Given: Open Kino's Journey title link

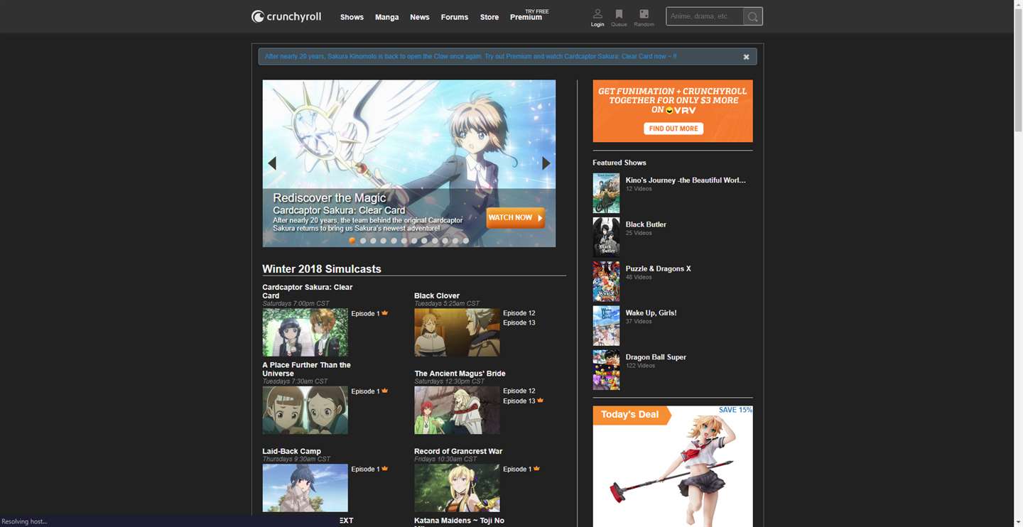Looking at the screenshot, I should pos(686,180).
